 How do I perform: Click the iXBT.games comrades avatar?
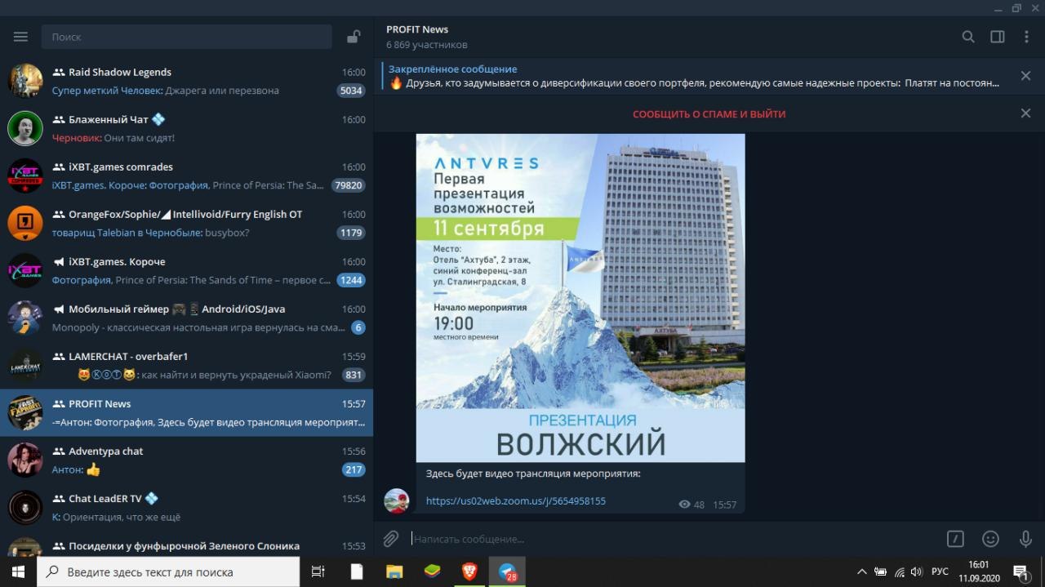[25, 176]
